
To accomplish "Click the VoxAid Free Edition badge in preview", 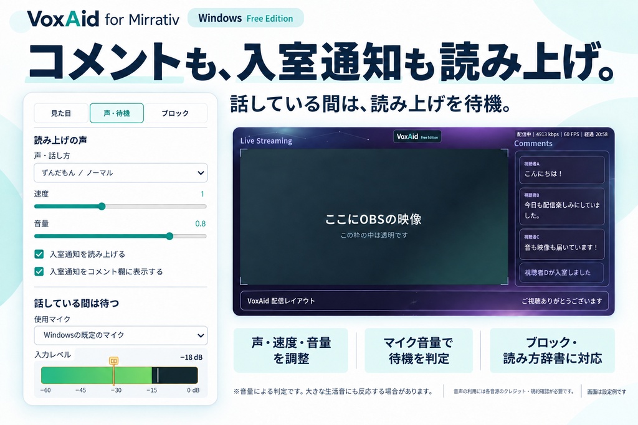I will click(417, 136).
